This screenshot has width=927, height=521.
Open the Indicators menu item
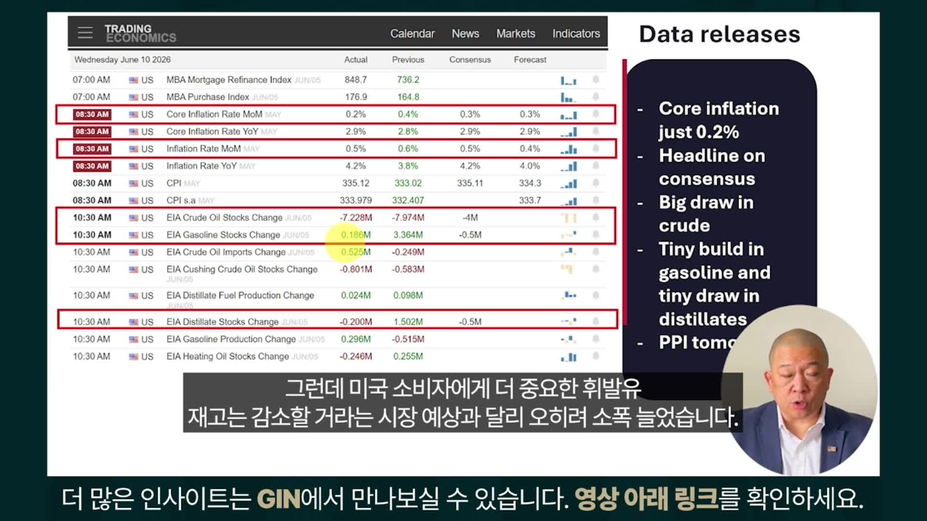(x=576, y=34)
